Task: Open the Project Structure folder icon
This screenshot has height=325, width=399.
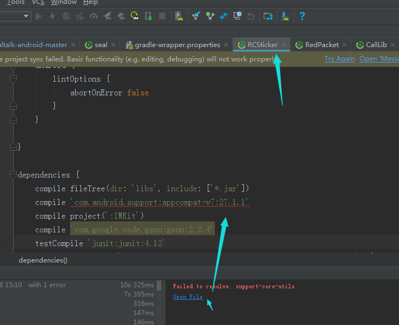Action: pos(268,16)
